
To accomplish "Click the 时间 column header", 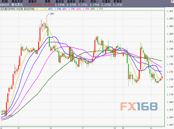I will point(5,2).
